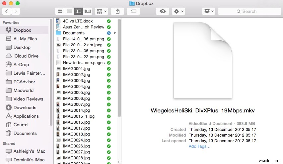Image resolution: width=283 pixels, height=164 pixels.
Task: Switch to list view
Action: click(x=69, y=11)
